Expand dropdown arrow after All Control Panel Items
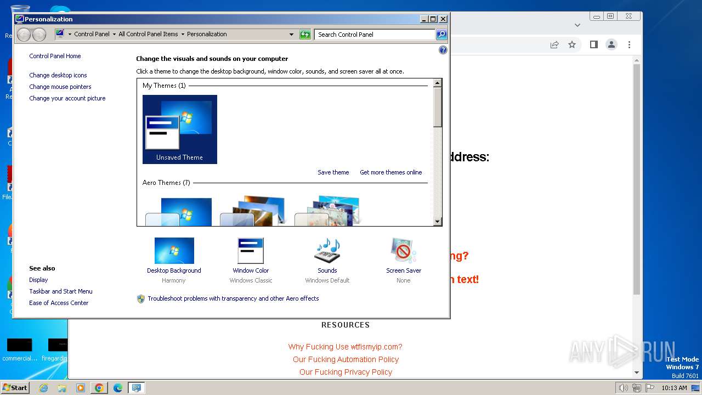 pos(183,34)
